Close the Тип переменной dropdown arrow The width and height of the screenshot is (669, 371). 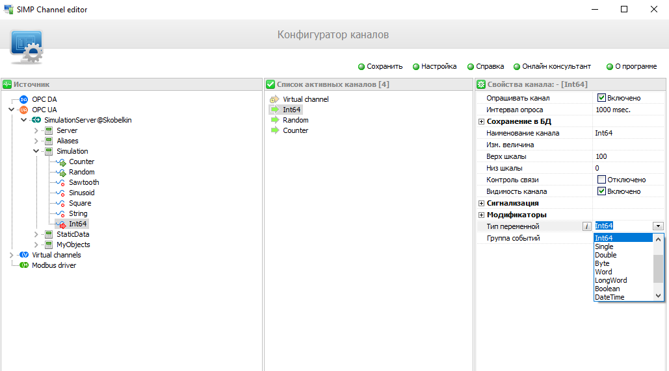pos(658,226)
